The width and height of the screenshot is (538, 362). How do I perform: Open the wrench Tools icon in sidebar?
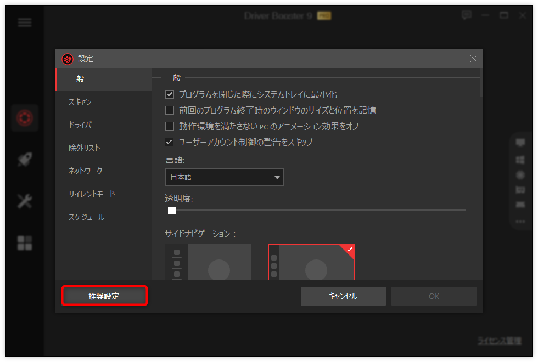[25, 201]
